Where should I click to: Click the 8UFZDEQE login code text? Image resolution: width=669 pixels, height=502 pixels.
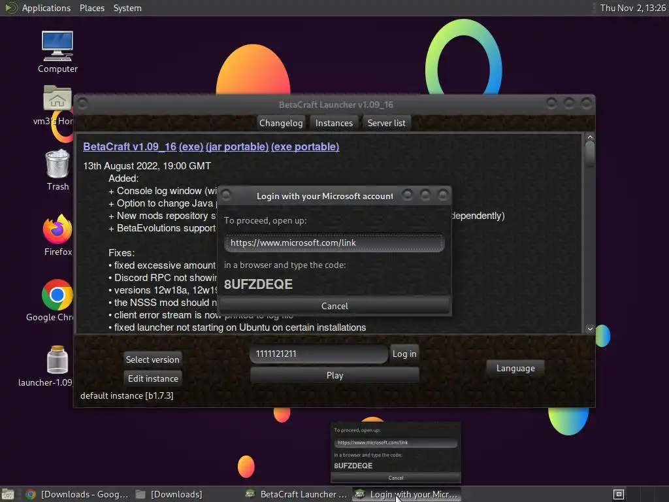[x=258, y=284]
